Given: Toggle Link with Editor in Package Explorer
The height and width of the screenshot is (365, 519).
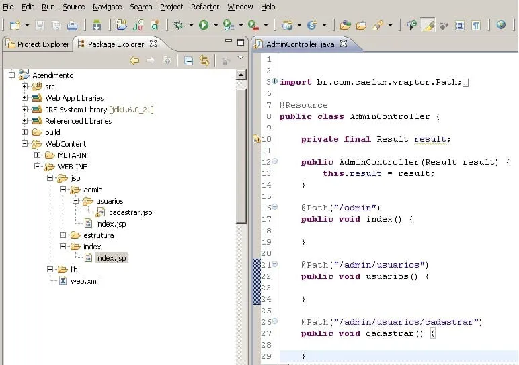Looking at the screenshot, I should click(x=204, y=60).
